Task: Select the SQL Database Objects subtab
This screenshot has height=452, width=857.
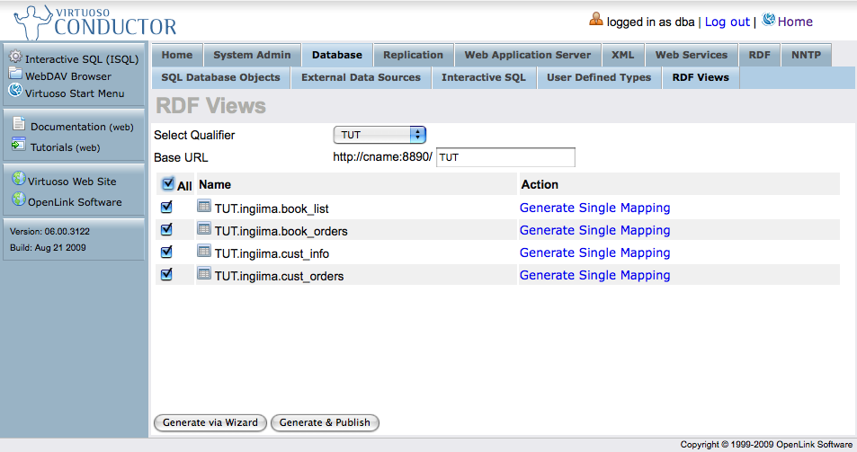Action: click(x=220, y=78)
